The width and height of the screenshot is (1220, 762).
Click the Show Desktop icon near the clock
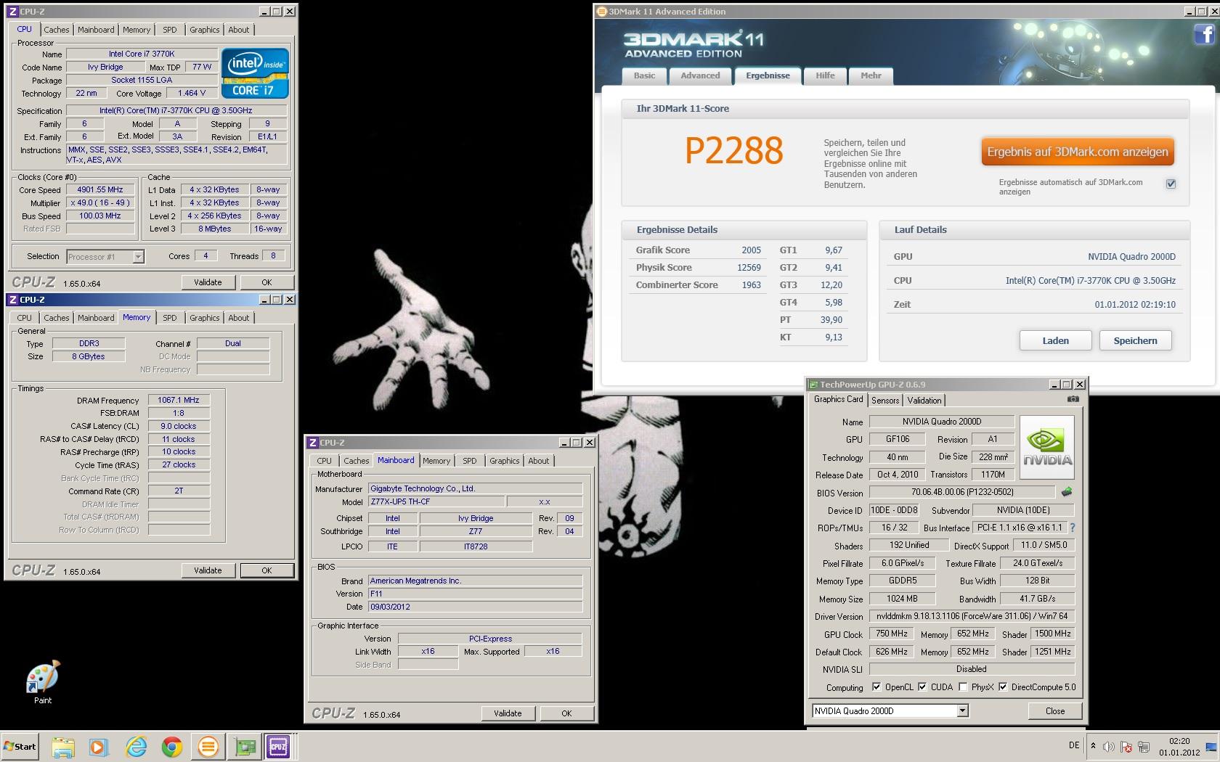click(1213, 747)
